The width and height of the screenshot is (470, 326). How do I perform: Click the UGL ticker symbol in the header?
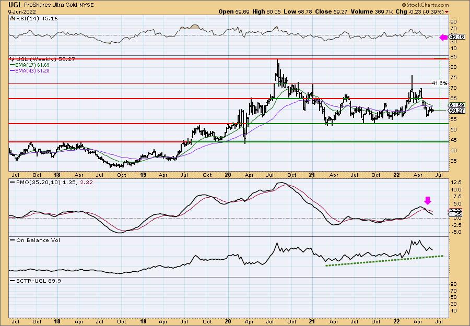coord(15,5)
